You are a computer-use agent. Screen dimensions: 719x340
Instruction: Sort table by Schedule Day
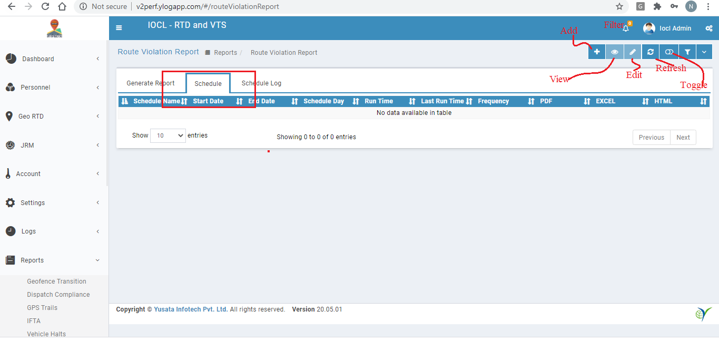(x=330, y=101)
